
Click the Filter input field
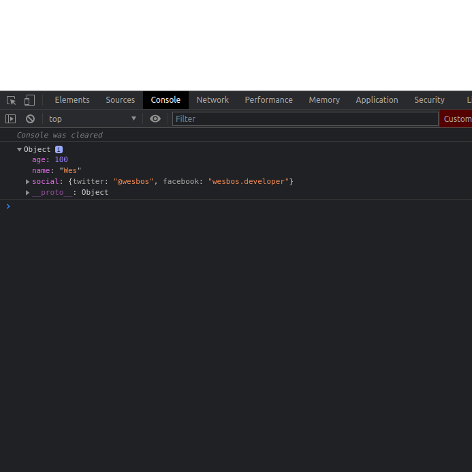point(305,119)
